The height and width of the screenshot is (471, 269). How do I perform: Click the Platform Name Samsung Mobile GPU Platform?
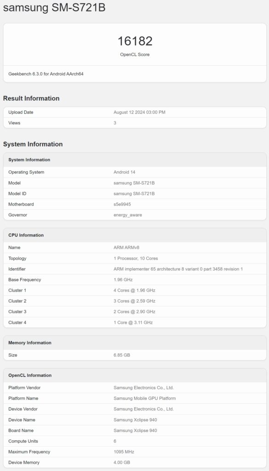pos(145,398)
